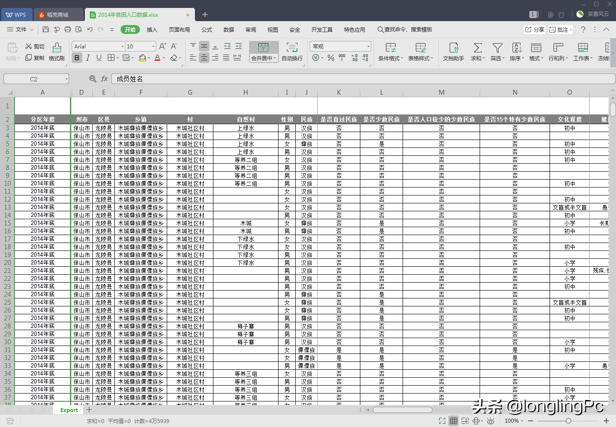
Task: Select normal grid view in status bar
Action: (x=454, y=421)
